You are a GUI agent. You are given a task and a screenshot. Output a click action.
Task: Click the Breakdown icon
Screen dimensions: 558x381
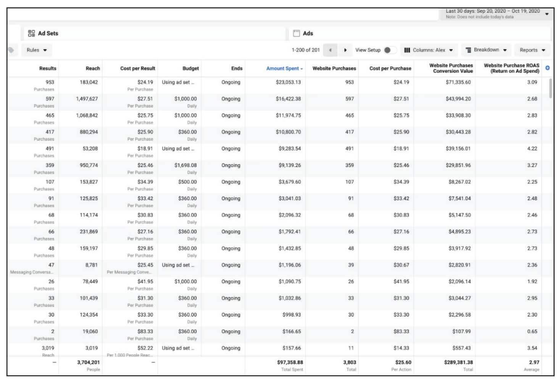coord(468,50)
